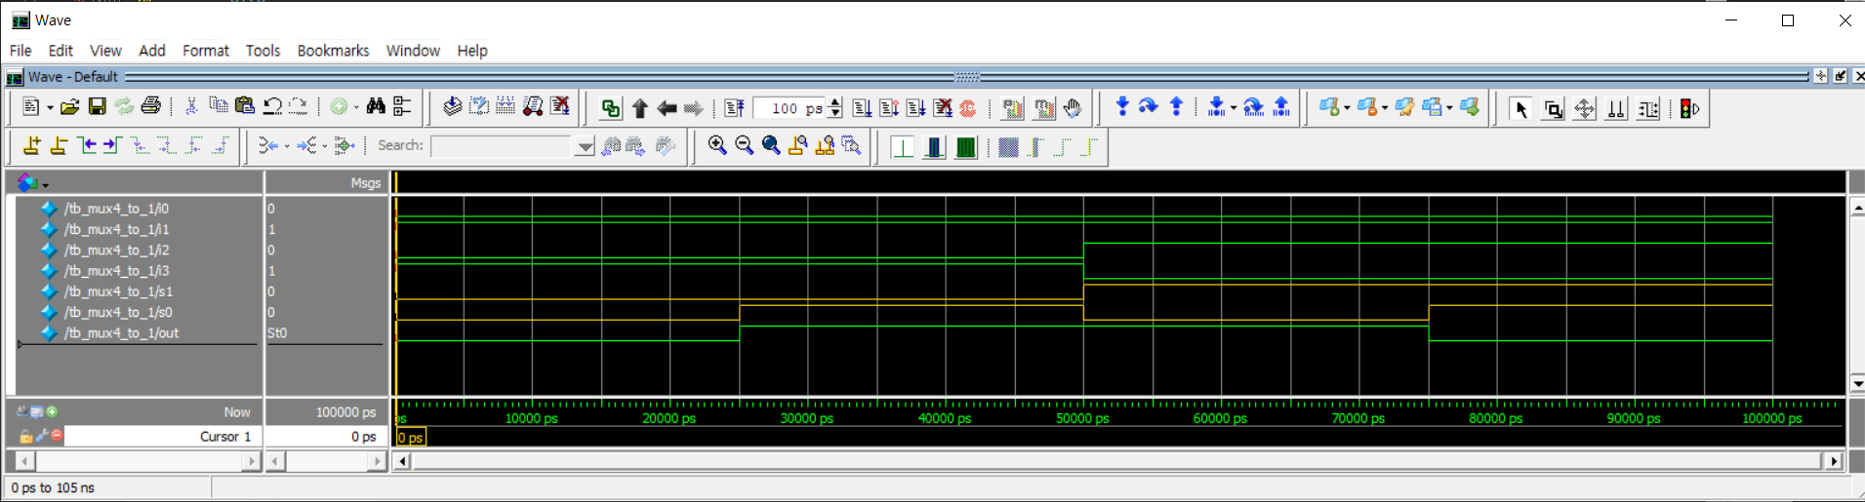Image resolution: width=1865 pixels, height=502 pixels.
Task: Click Find Previous Transition icon
Action: [x=88, y=145]
